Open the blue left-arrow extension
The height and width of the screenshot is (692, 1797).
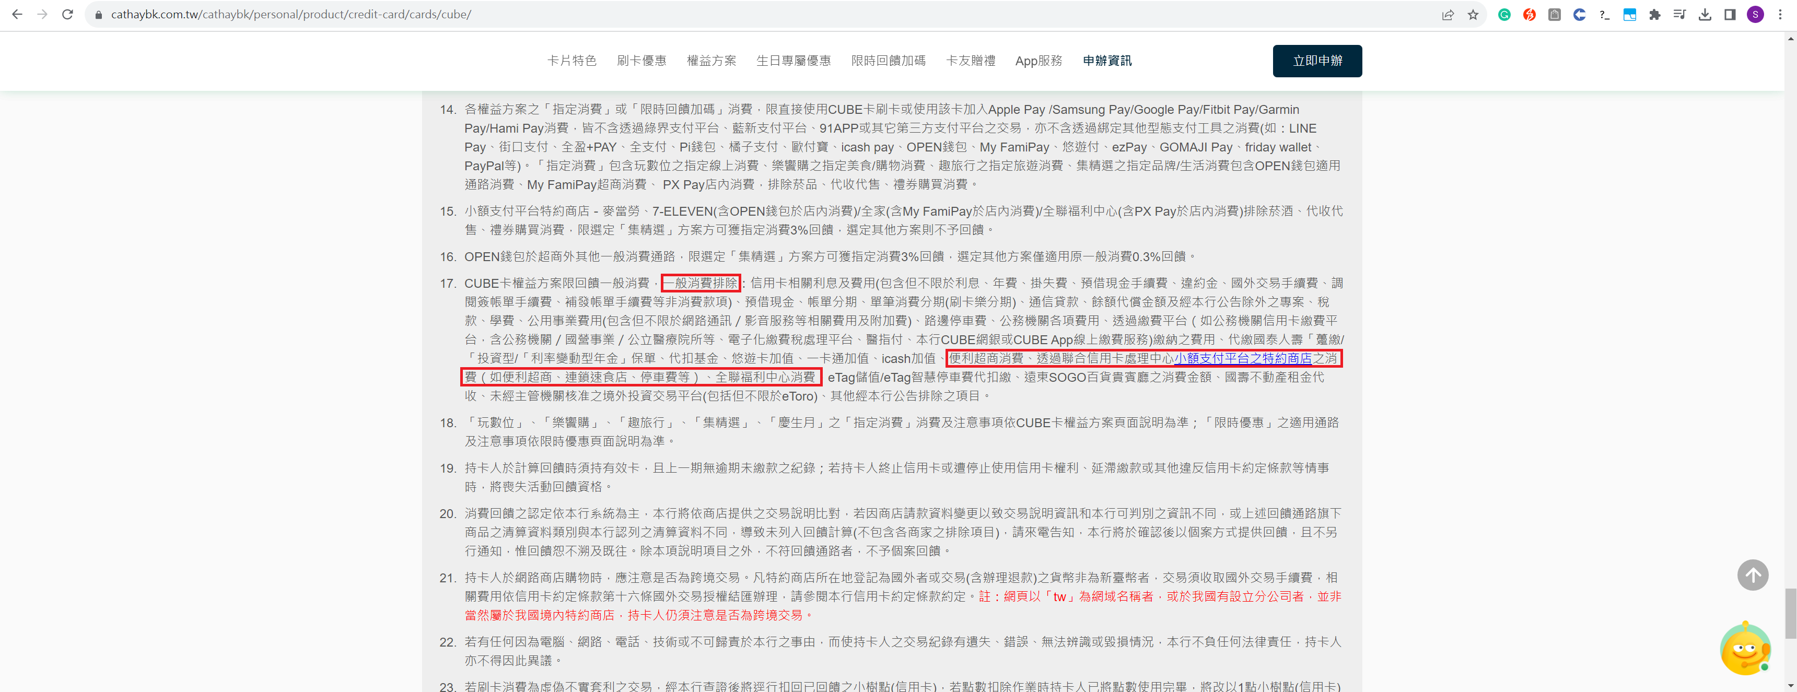point(1579,15)
